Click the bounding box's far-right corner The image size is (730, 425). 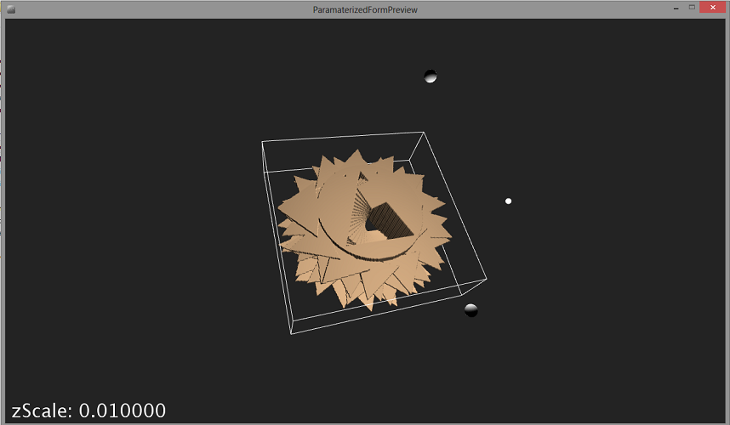(x=486, y=277)
